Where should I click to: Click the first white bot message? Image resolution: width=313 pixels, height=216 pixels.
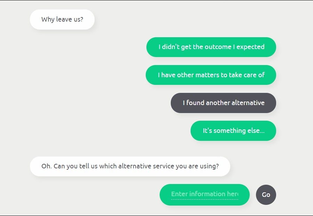point(62,19)
